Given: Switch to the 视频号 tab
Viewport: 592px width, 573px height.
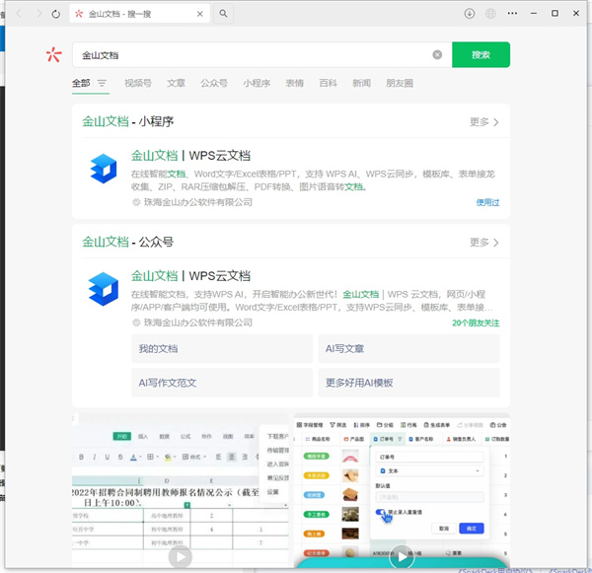Looking at the screenshot, I should point(138,83).
